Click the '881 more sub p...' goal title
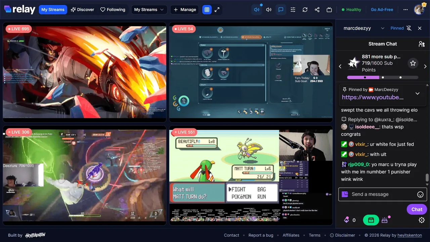This screenshot has height=242, width=430. pos(381,56)
